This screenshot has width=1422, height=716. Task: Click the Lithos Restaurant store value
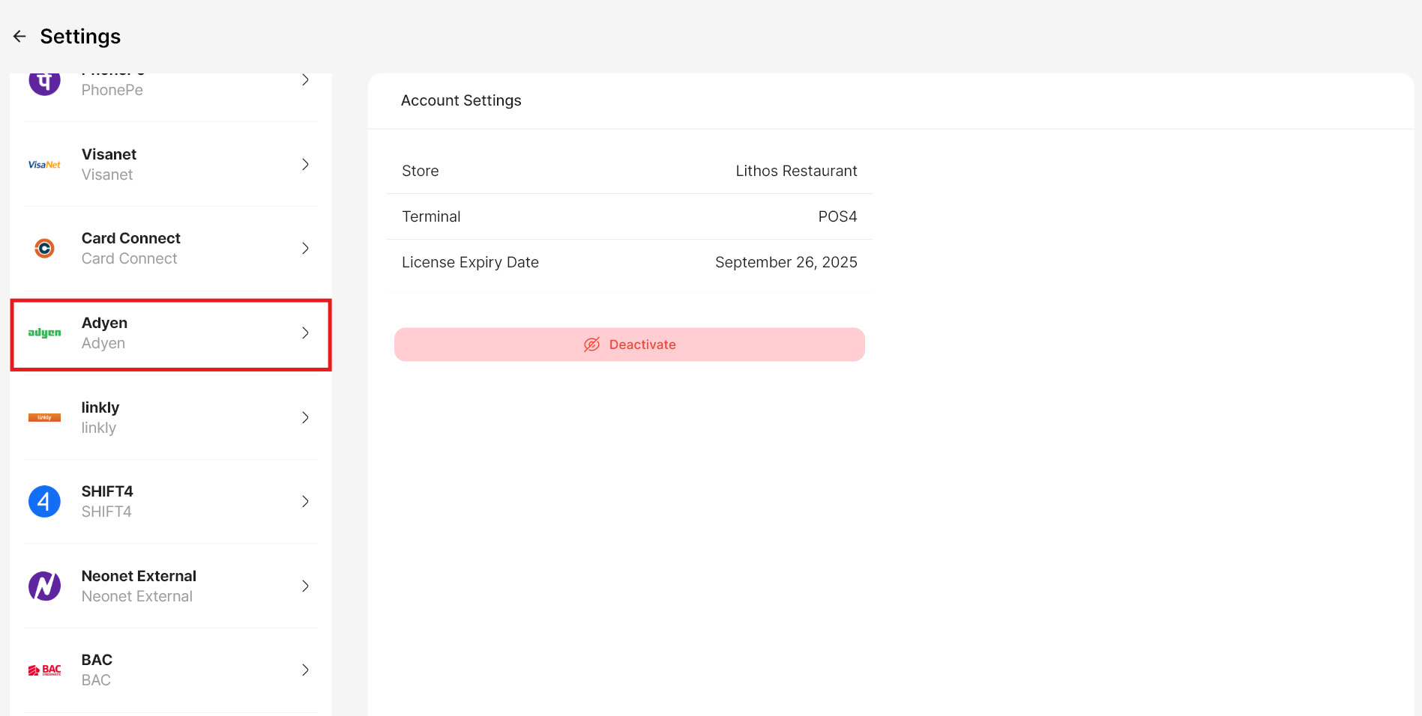click(796, 171)
